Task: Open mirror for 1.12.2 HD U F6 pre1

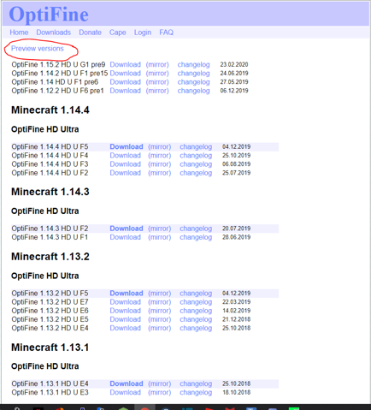Action: [157, 91]
